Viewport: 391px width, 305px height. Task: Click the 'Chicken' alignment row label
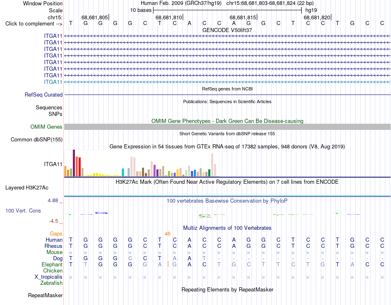(x=53, y=270)
